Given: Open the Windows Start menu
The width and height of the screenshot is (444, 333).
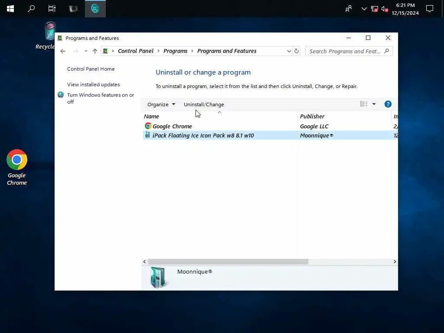Looking at the screenshot, I should pyautogui.click(x=10, y=9).
